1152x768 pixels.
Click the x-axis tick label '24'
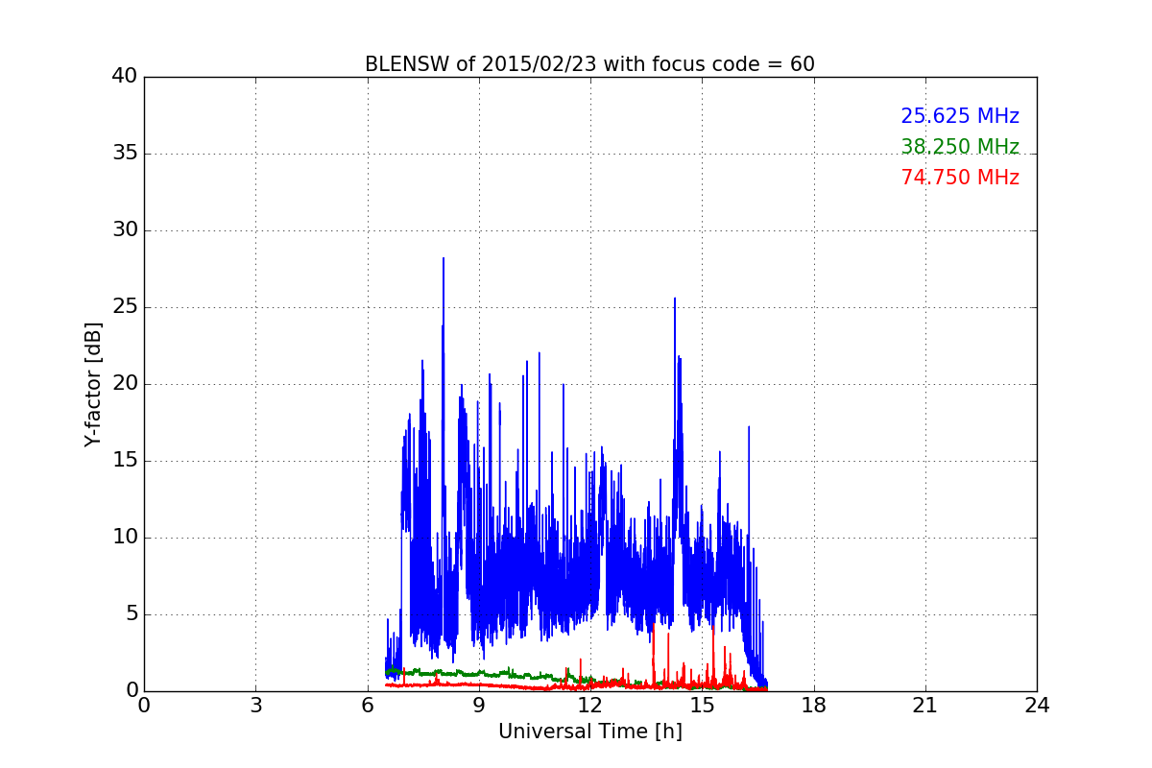point(1037,706)
